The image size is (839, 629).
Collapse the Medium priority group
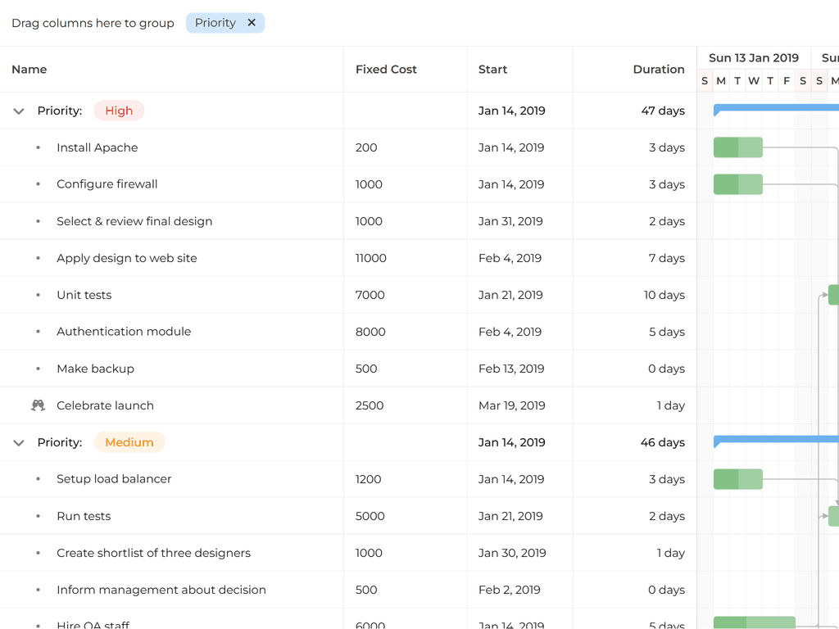point(19,443)
